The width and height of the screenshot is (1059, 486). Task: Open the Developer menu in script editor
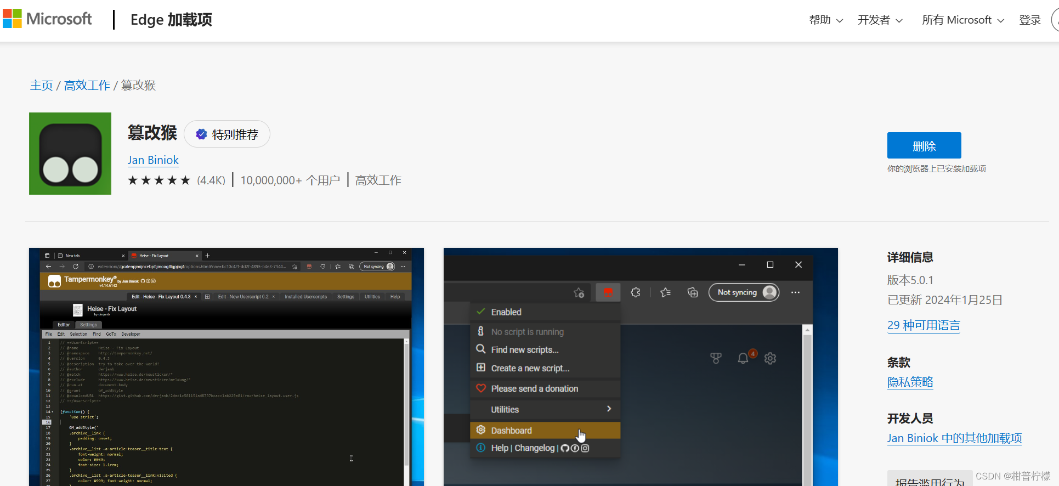pyautogui.click(x=131, y=334)
